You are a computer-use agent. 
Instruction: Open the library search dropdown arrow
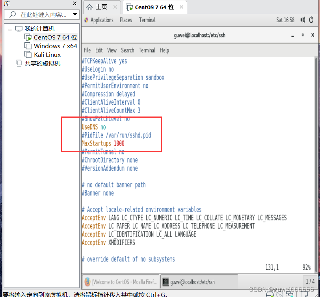pyautogui.click(x=75, y=14)
